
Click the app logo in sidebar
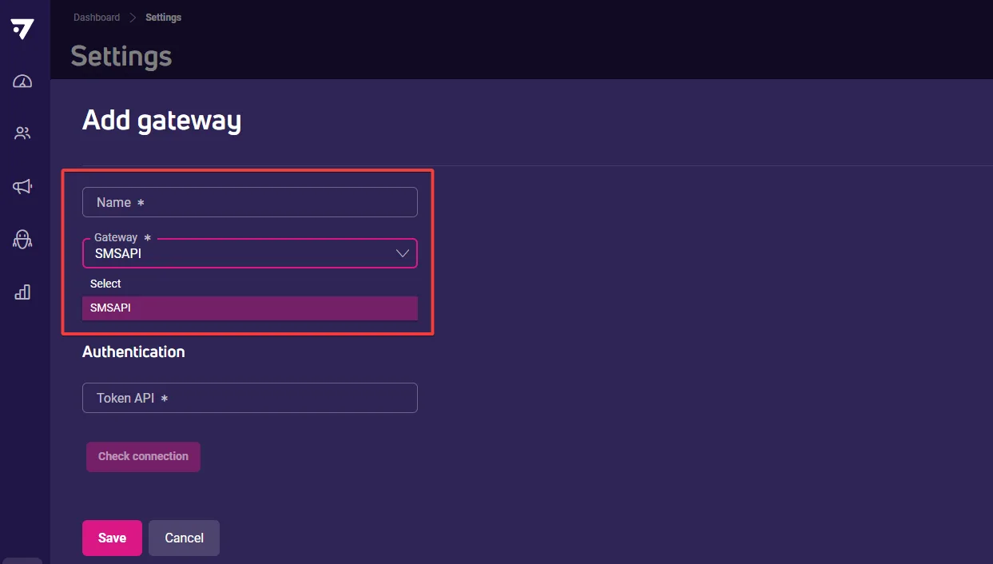(22, 29)
